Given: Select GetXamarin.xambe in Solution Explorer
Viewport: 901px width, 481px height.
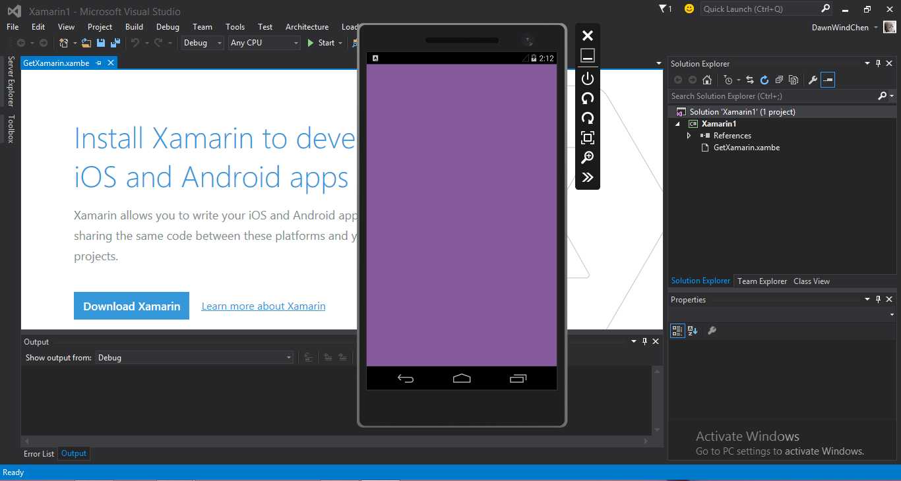Looking at the screenshot, I should [x=746, y=148].
